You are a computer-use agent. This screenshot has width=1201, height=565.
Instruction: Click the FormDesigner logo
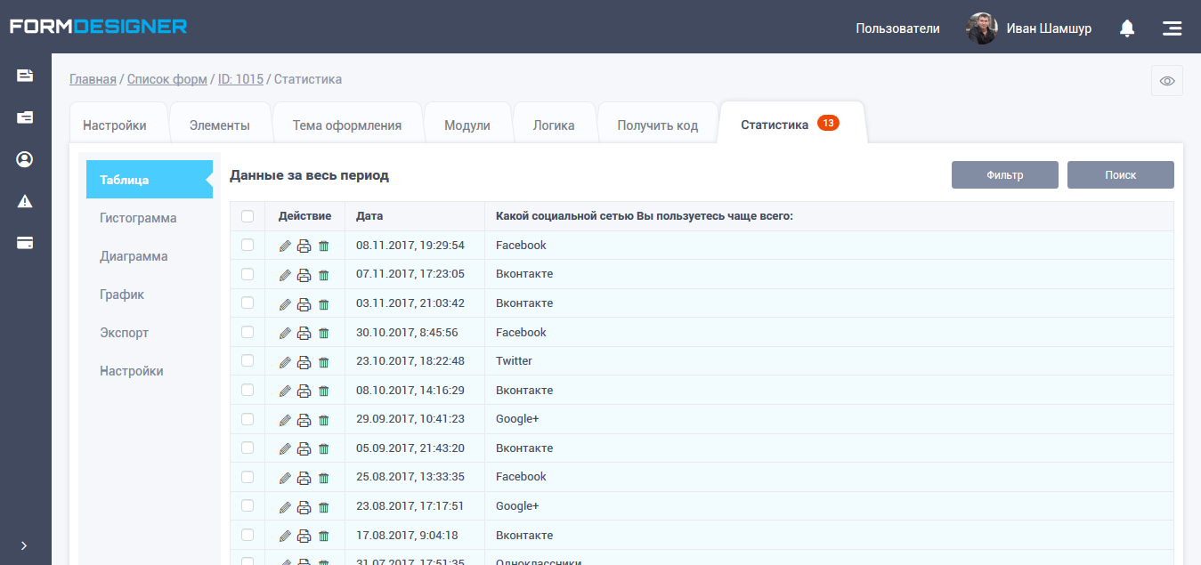98,27
